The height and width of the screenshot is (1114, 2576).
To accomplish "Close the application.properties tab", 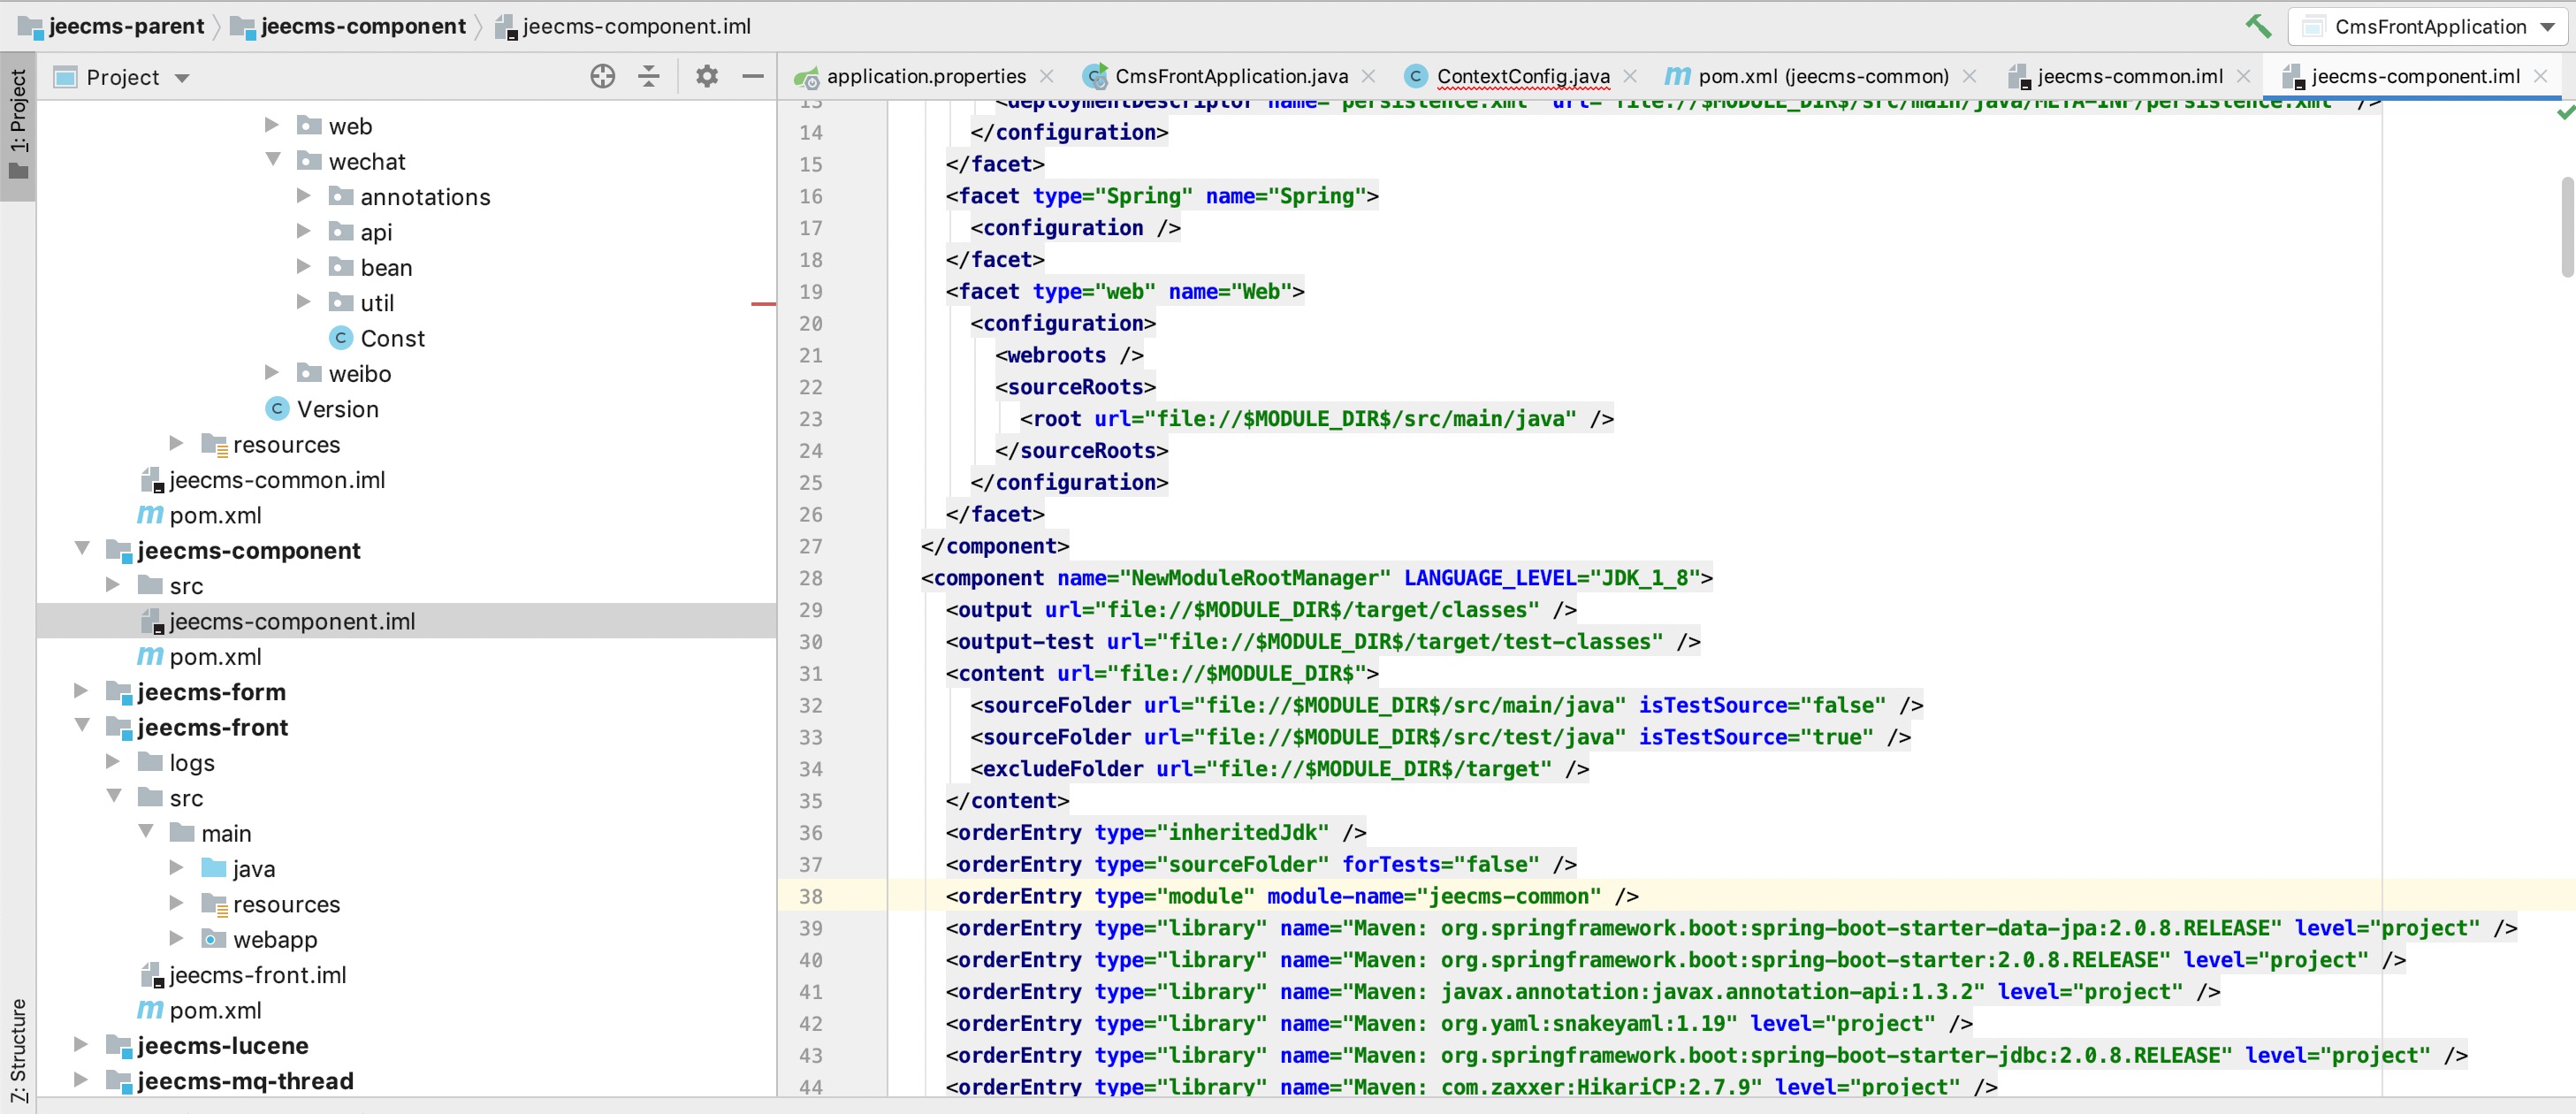I will 1047,76.
